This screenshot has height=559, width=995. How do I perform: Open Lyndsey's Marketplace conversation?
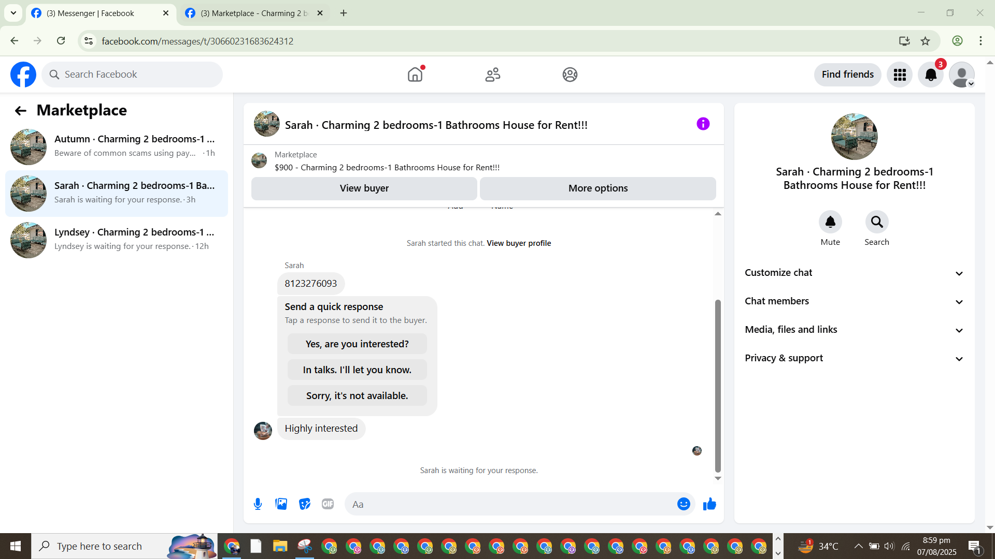(117, 240)
